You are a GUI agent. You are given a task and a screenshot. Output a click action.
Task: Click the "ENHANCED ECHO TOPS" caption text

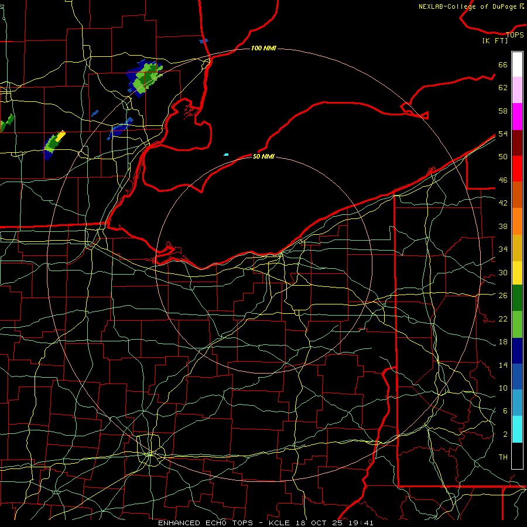(207, 523)
